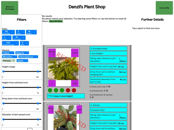The width and height of the screenshot is (174, 130).
Task: Click Diameter of leaf spread maximum handle
Action: click(x=38, y=119)
